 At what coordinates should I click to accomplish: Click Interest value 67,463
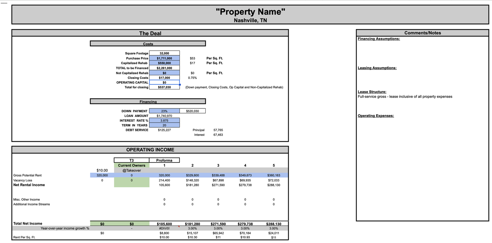point(218,135)
